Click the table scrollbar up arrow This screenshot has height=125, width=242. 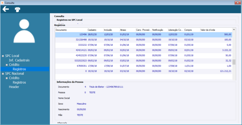click(234, 30)
